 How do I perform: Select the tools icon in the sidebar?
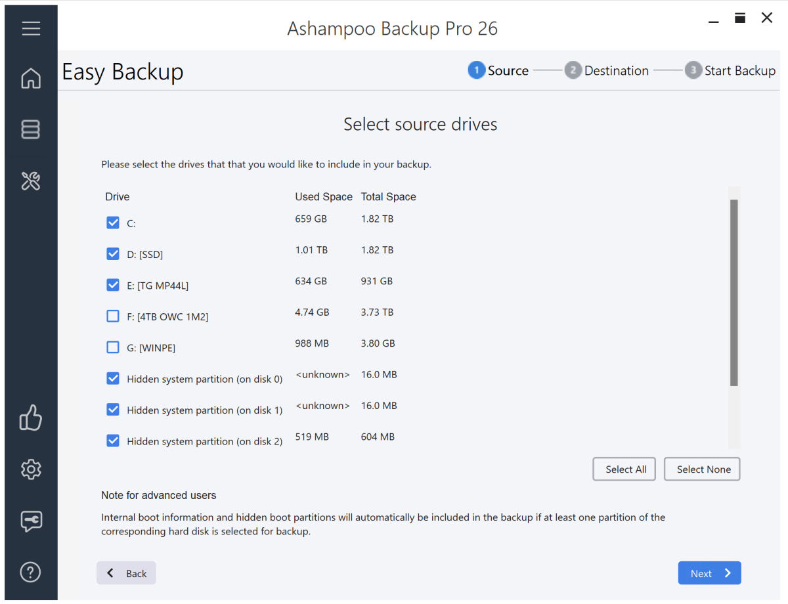click(31, 181)
